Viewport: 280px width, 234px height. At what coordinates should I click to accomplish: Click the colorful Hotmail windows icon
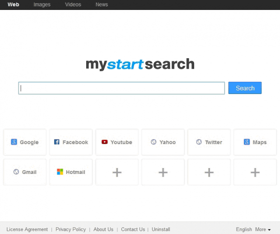(60, 172)
